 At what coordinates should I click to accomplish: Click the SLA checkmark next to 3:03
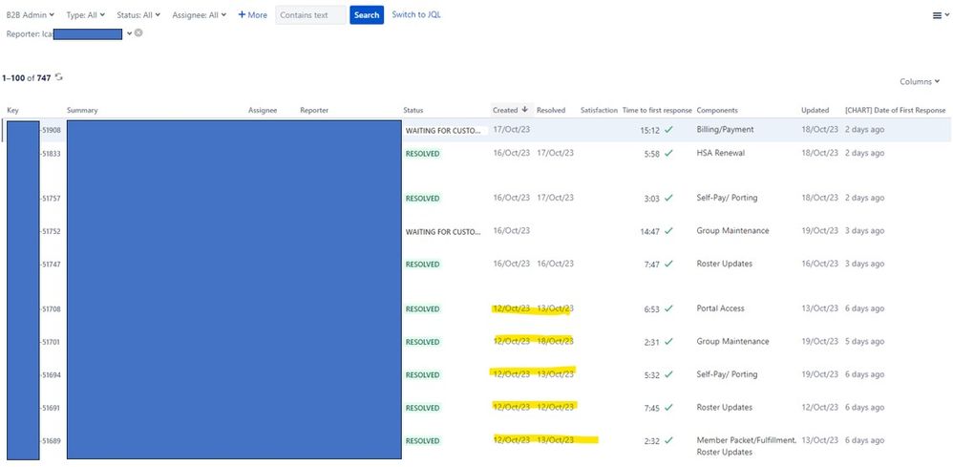click(x=668, y=198)
